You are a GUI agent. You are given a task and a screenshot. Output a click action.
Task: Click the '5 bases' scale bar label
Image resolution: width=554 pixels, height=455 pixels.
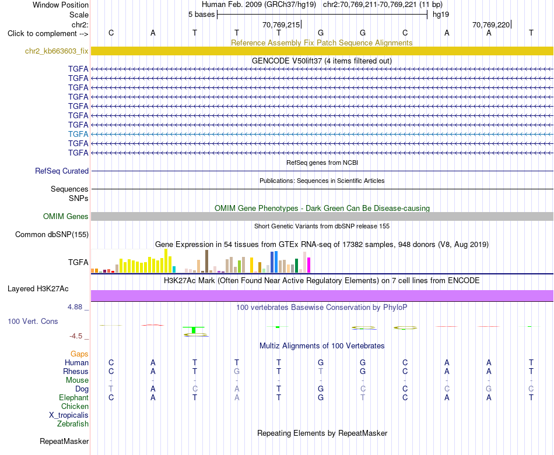[x=201, y=15]
